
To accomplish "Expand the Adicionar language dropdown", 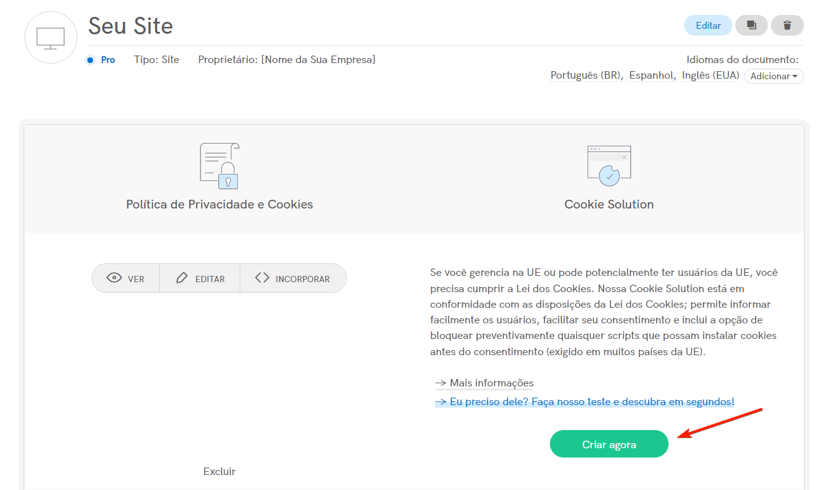I will (773, 76).
